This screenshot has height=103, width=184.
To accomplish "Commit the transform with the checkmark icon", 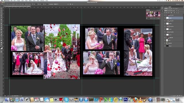I will tap(72, 4).
